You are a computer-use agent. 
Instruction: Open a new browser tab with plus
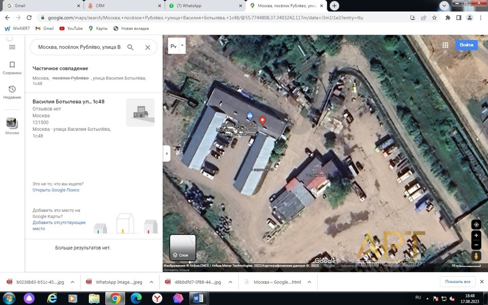coord(334,6)
